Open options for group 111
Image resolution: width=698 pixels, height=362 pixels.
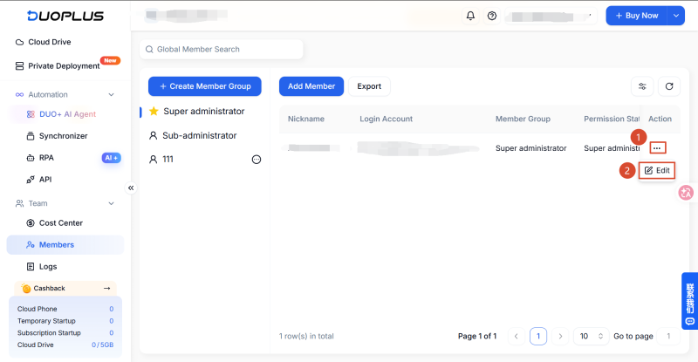click(x=257, y=160)
